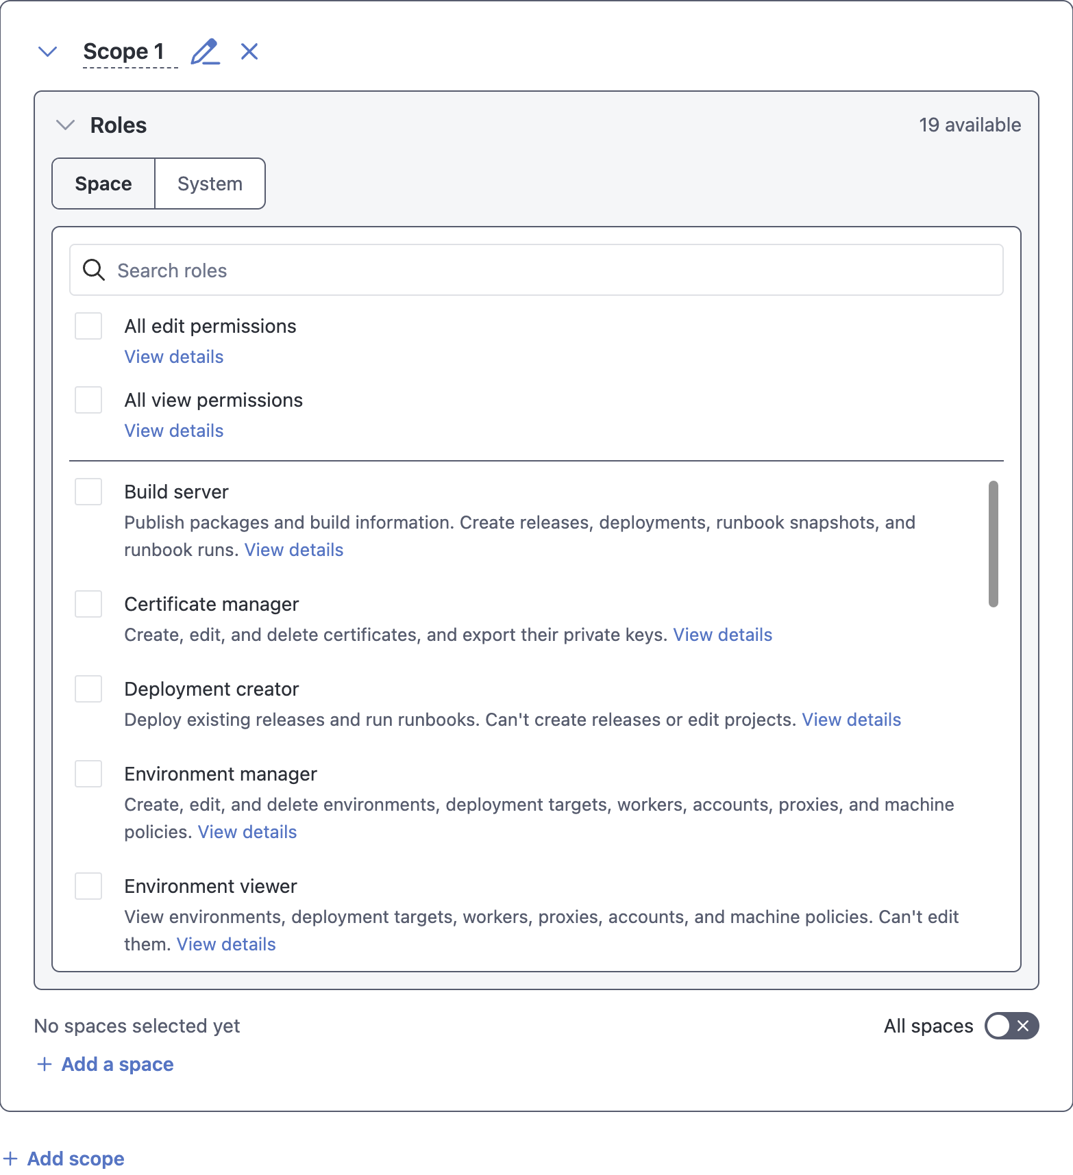
Task: Click the pencil icon to rename Scope 1
Action: [x=205, y=52]
